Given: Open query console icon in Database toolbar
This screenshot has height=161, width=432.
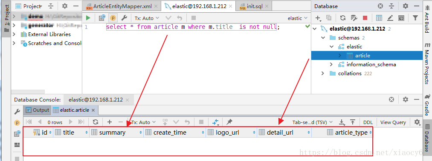Looking at the screenshot, I should click(x=401, y=18).
